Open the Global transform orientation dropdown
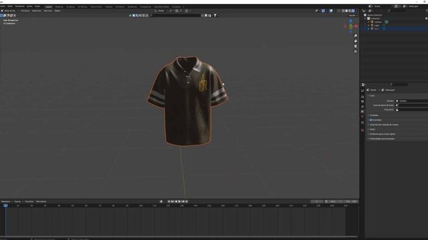The image size is (428, 240). coord(161,11)
